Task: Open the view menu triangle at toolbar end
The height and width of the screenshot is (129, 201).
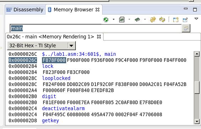Action: [x=196, y=19]
